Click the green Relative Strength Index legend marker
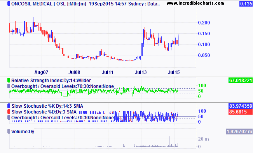Viewport: 253px width, 153px height. coord(9,80)
